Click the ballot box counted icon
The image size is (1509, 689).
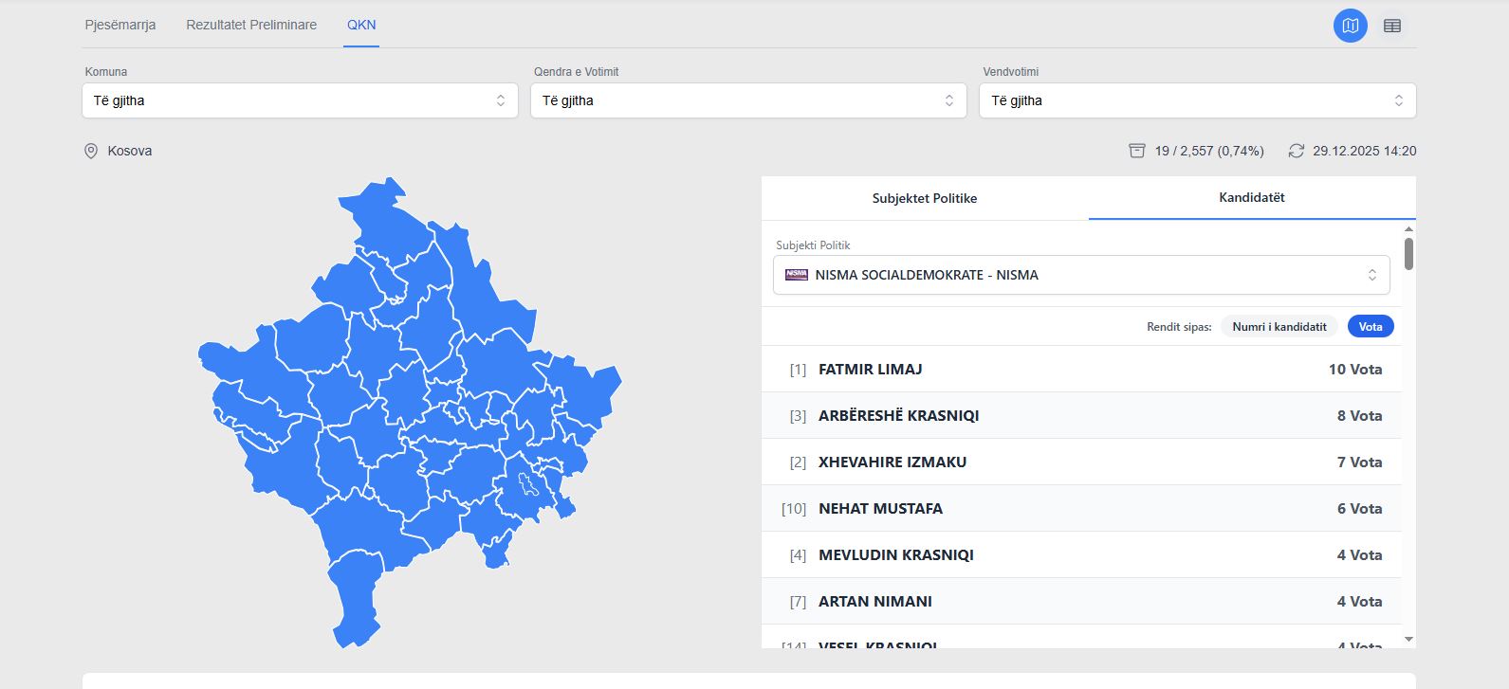point(1136,151)
